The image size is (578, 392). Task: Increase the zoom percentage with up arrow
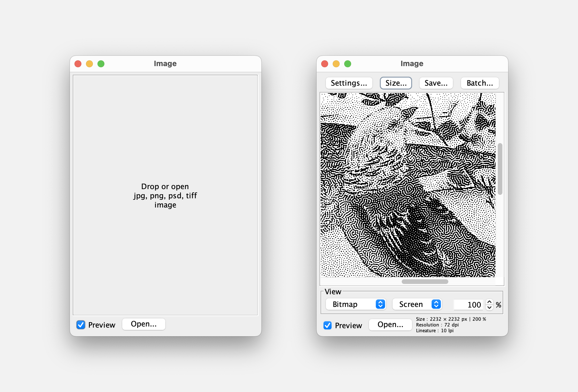pos(489,302)
